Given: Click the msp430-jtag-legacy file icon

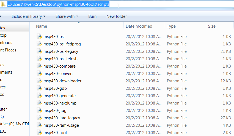Looking at the screenshot, I should (x=39, y=118).
